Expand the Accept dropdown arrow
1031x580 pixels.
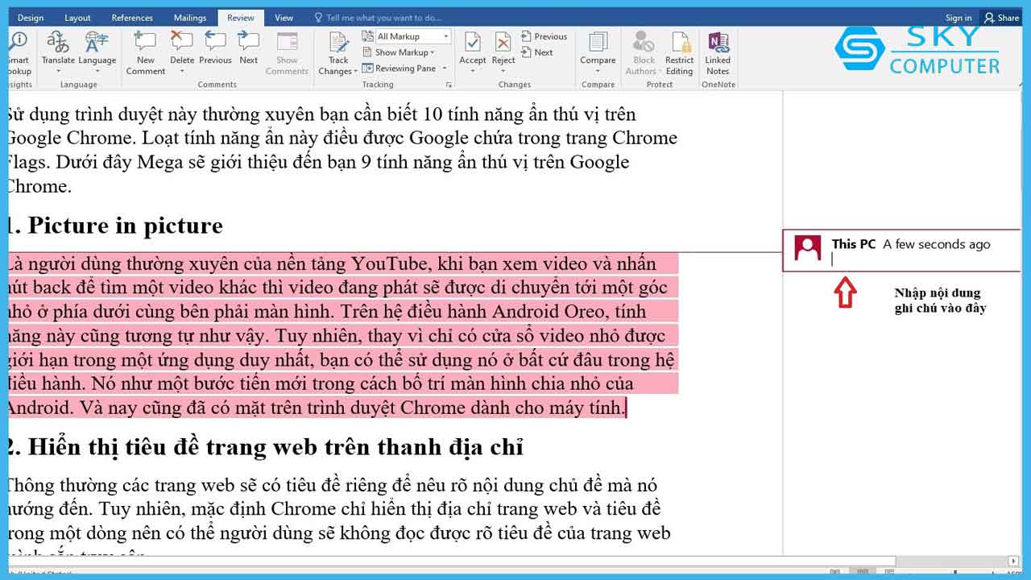pos(473,72)
